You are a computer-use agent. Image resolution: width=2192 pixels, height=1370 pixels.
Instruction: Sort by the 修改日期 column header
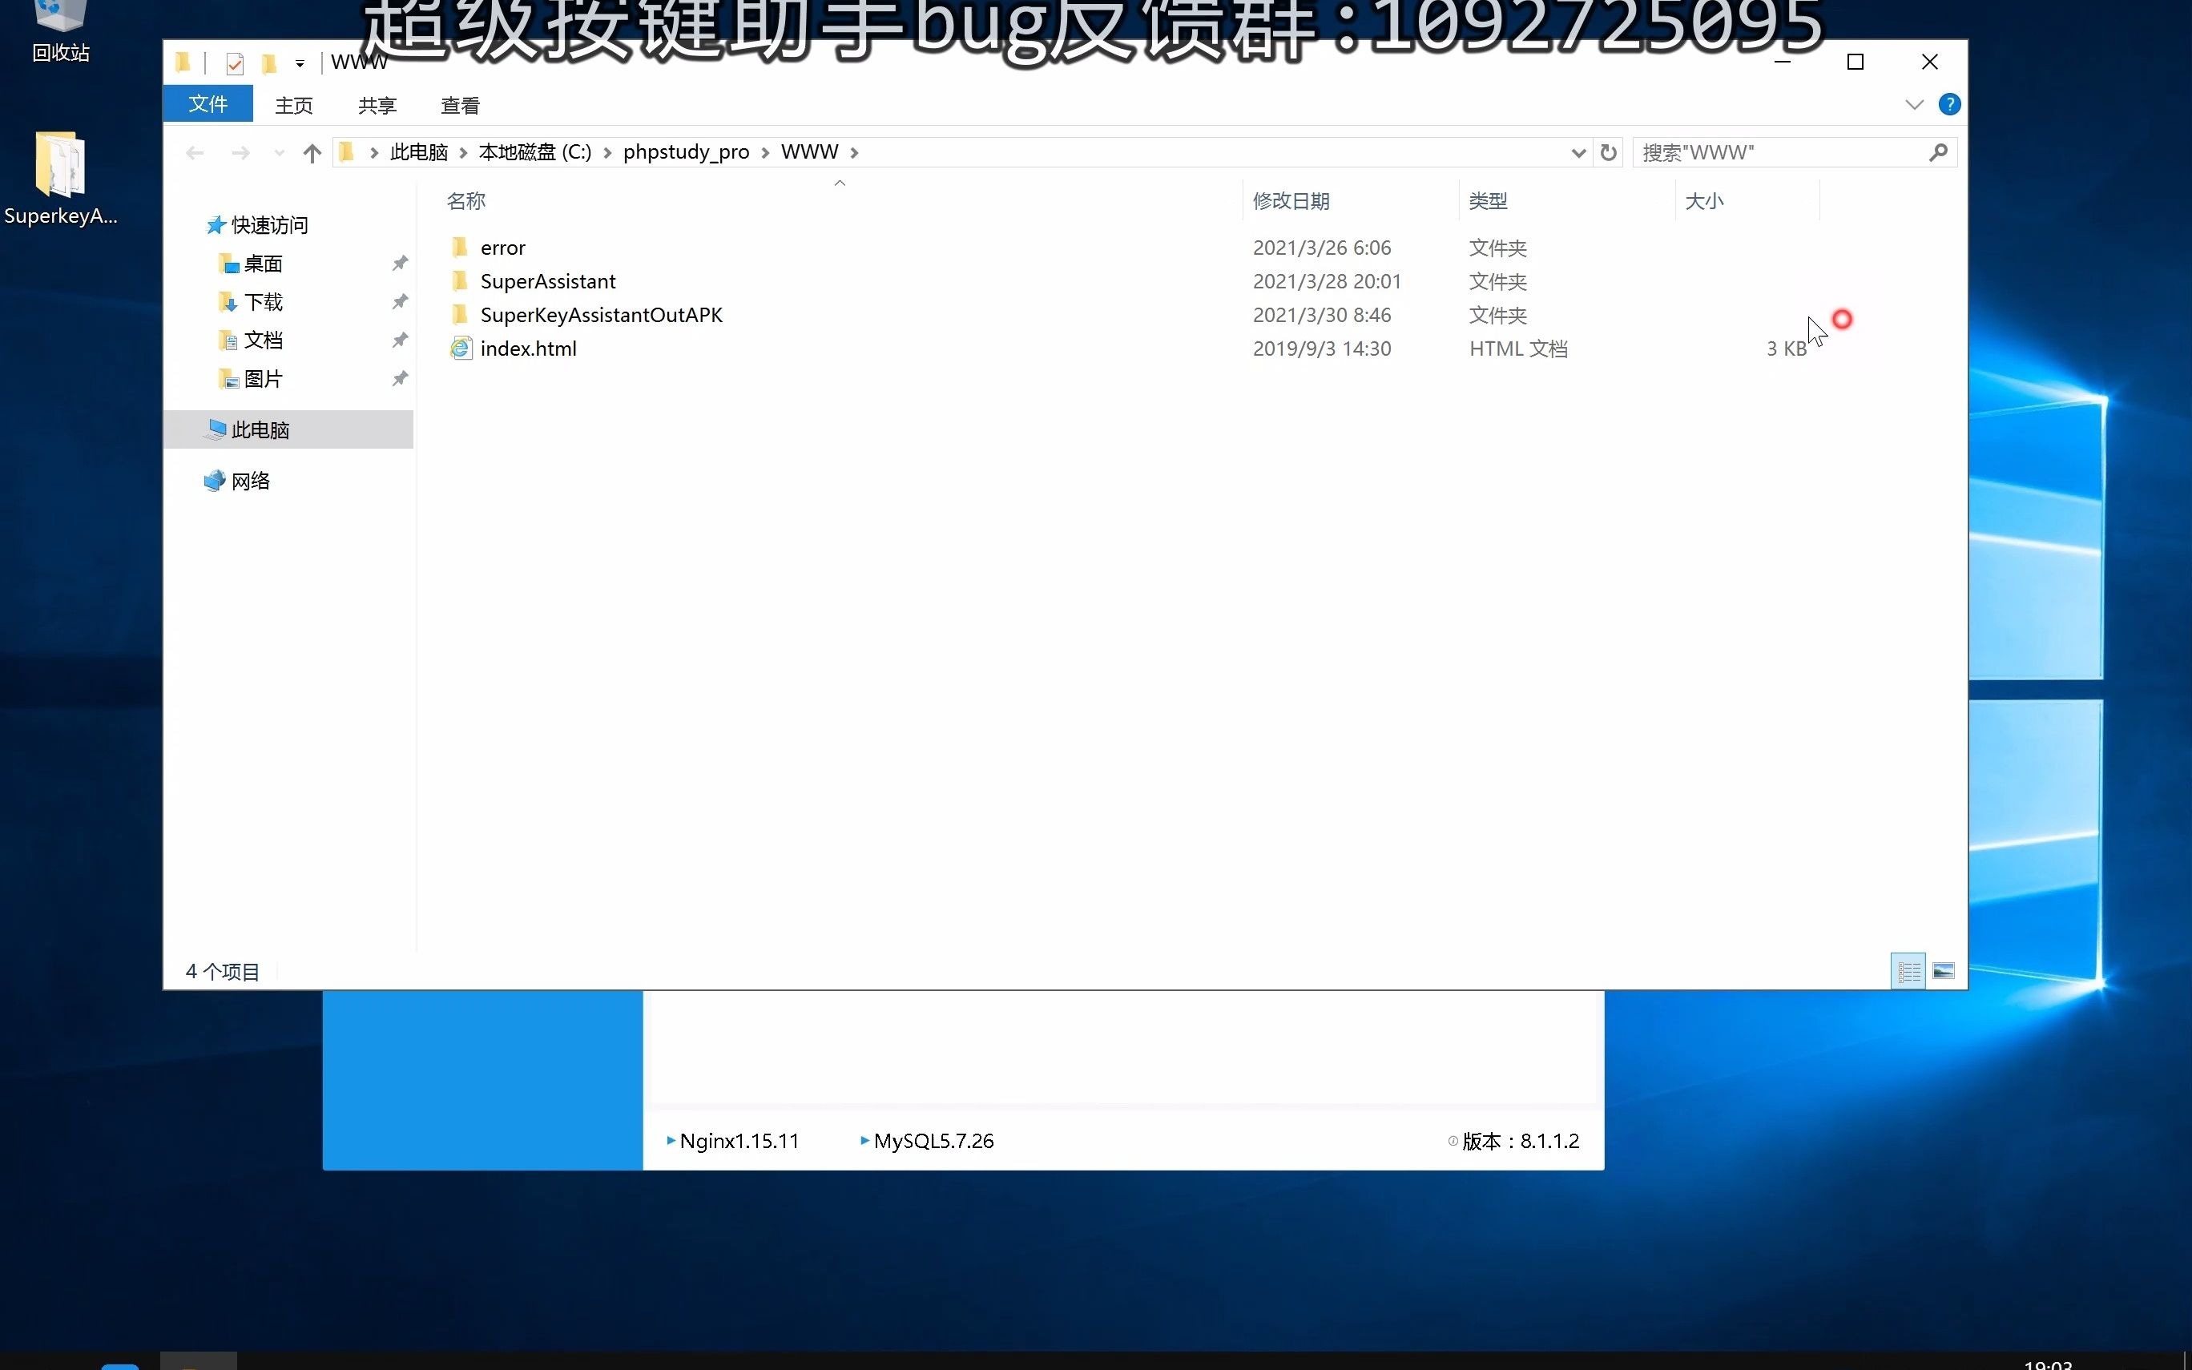[1291, 201]
